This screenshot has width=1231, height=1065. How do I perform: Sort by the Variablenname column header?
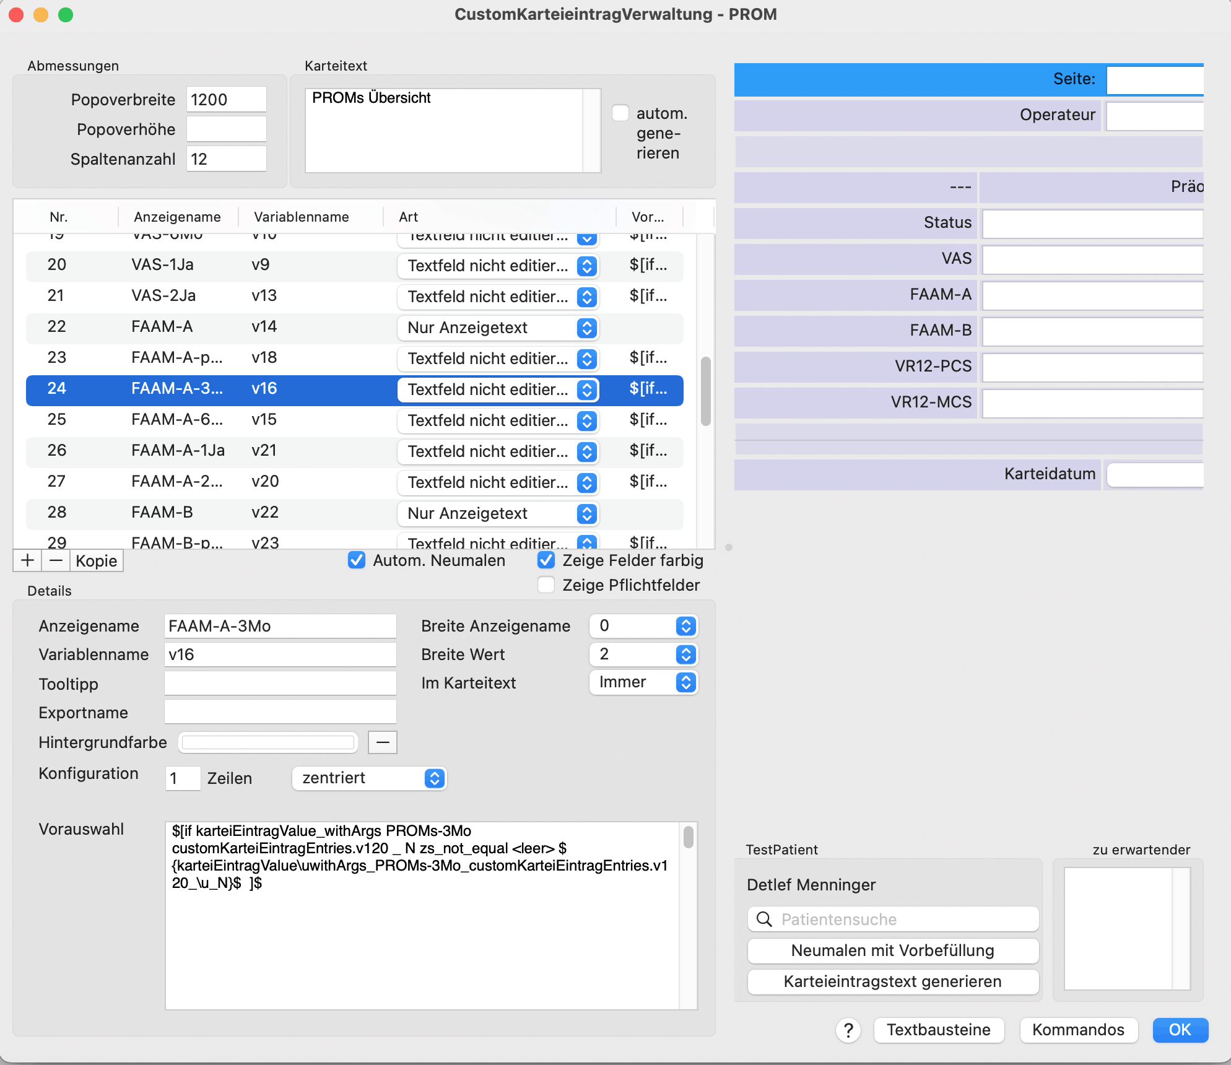[302, 217]
